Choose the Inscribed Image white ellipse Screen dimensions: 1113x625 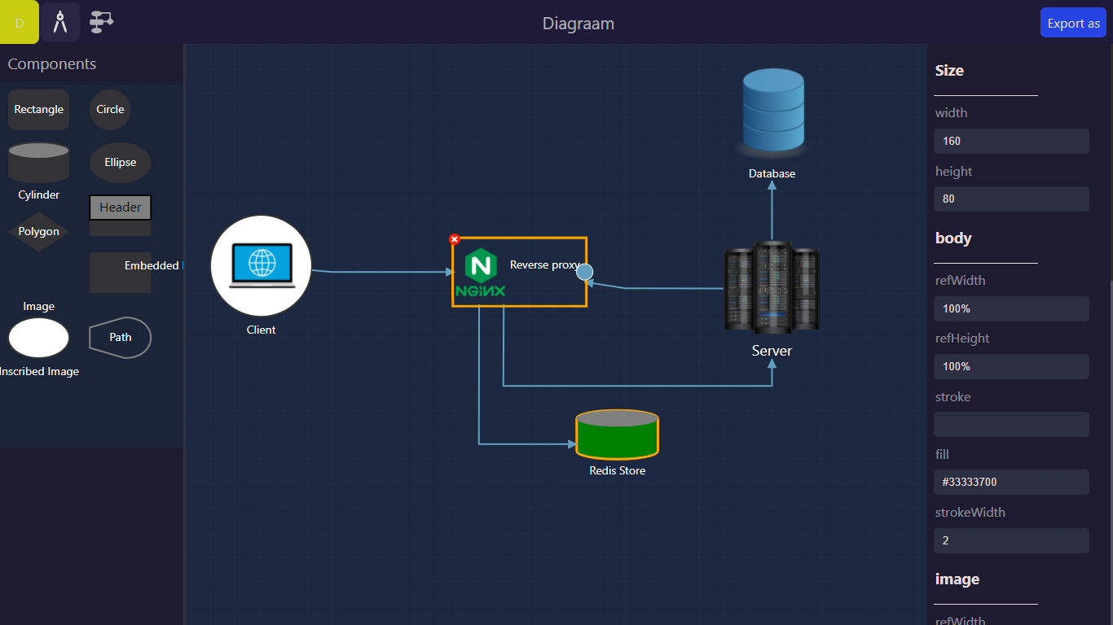(x=38, y=338)
